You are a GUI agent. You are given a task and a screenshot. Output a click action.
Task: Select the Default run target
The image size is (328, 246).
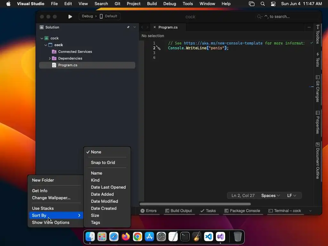point(109,16)
